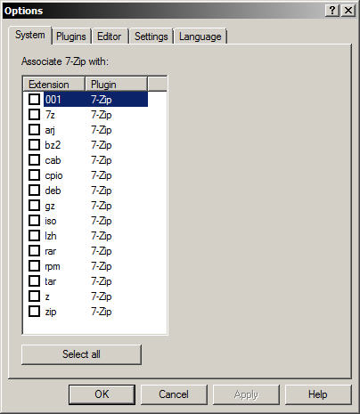Click the Cancel button
Image resolution: width=360 pixels, height=414 pixels.
pos(174,394)
